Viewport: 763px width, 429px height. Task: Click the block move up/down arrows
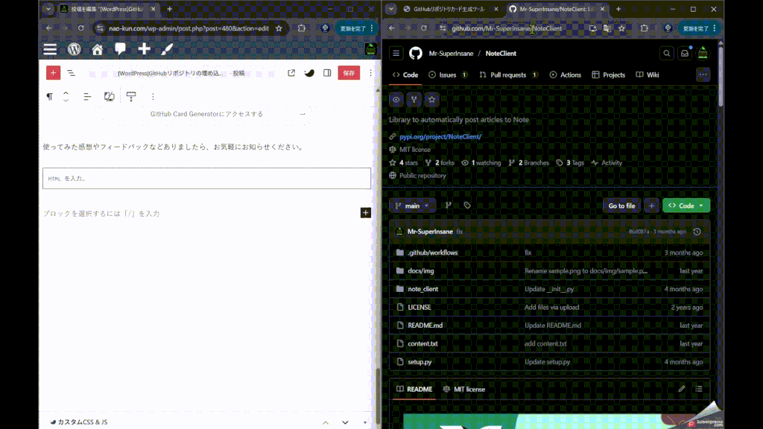pyautogui.click(x=66, y=96)
